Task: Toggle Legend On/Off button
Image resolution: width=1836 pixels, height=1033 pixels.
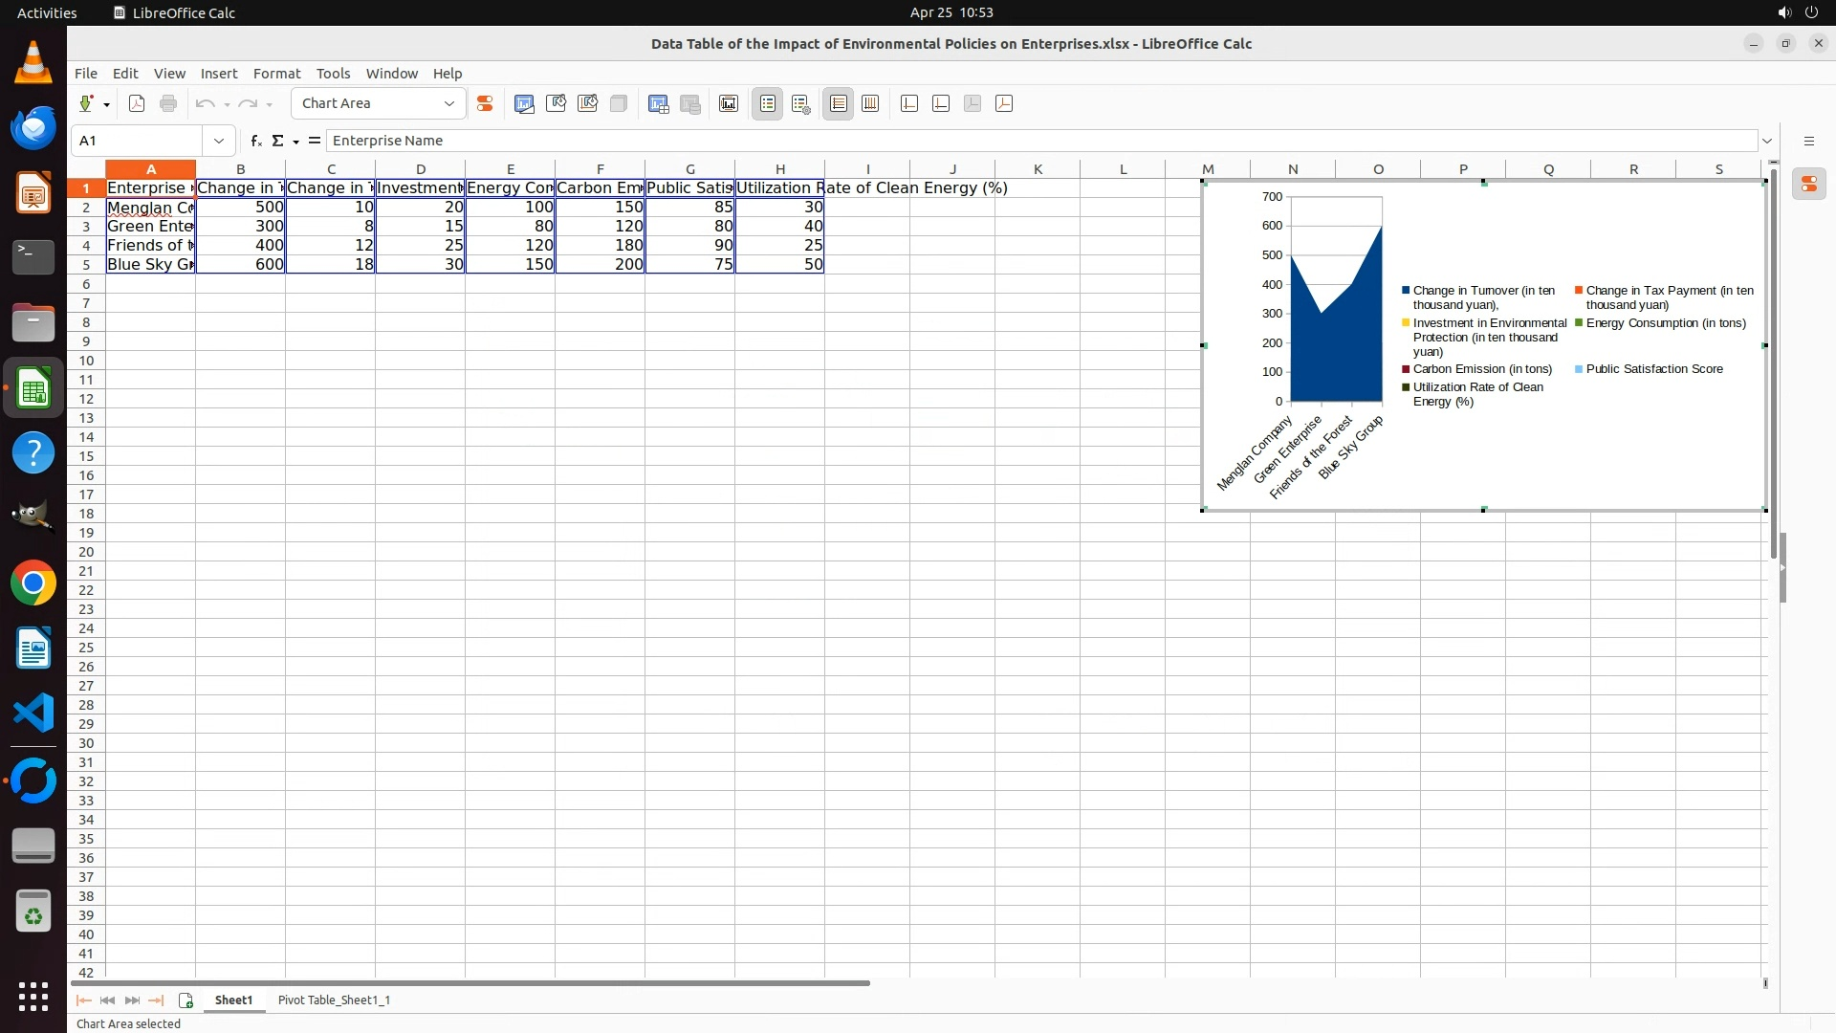Action: (768, 104)
